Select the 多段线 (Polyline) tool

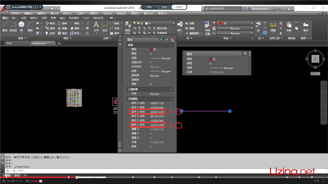point(13,26)
